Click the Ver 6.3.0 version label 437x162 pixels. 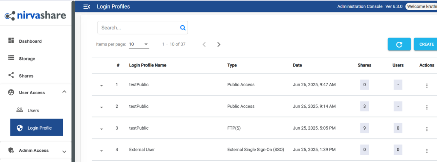pyautogui.click(x=394, y=6)
